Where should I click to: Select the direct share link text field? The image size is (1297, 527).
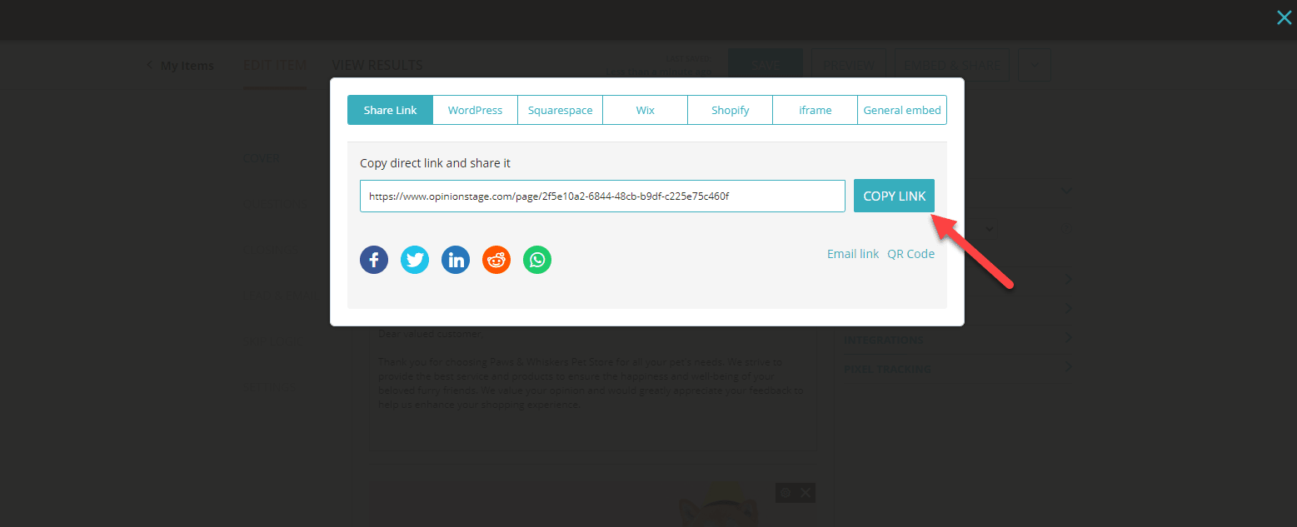(x=601, y=196)
